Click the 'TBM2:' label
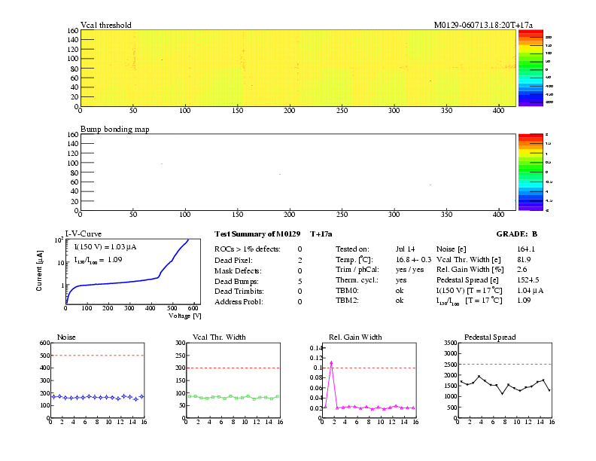 (x=347, y=301)
